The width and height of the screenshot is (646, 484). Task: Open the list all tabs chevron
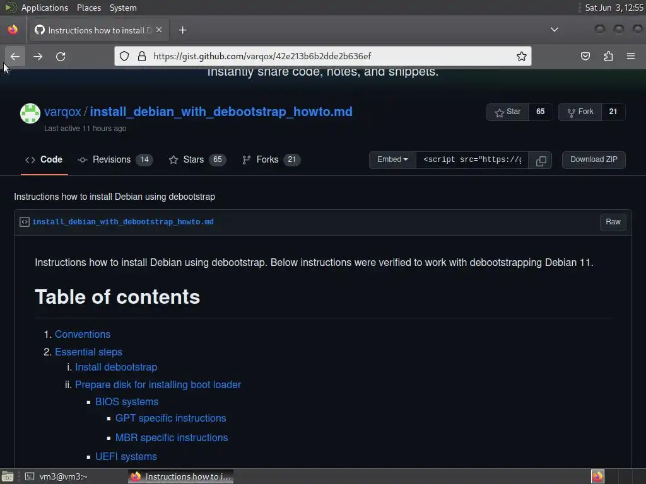point(555,30)
